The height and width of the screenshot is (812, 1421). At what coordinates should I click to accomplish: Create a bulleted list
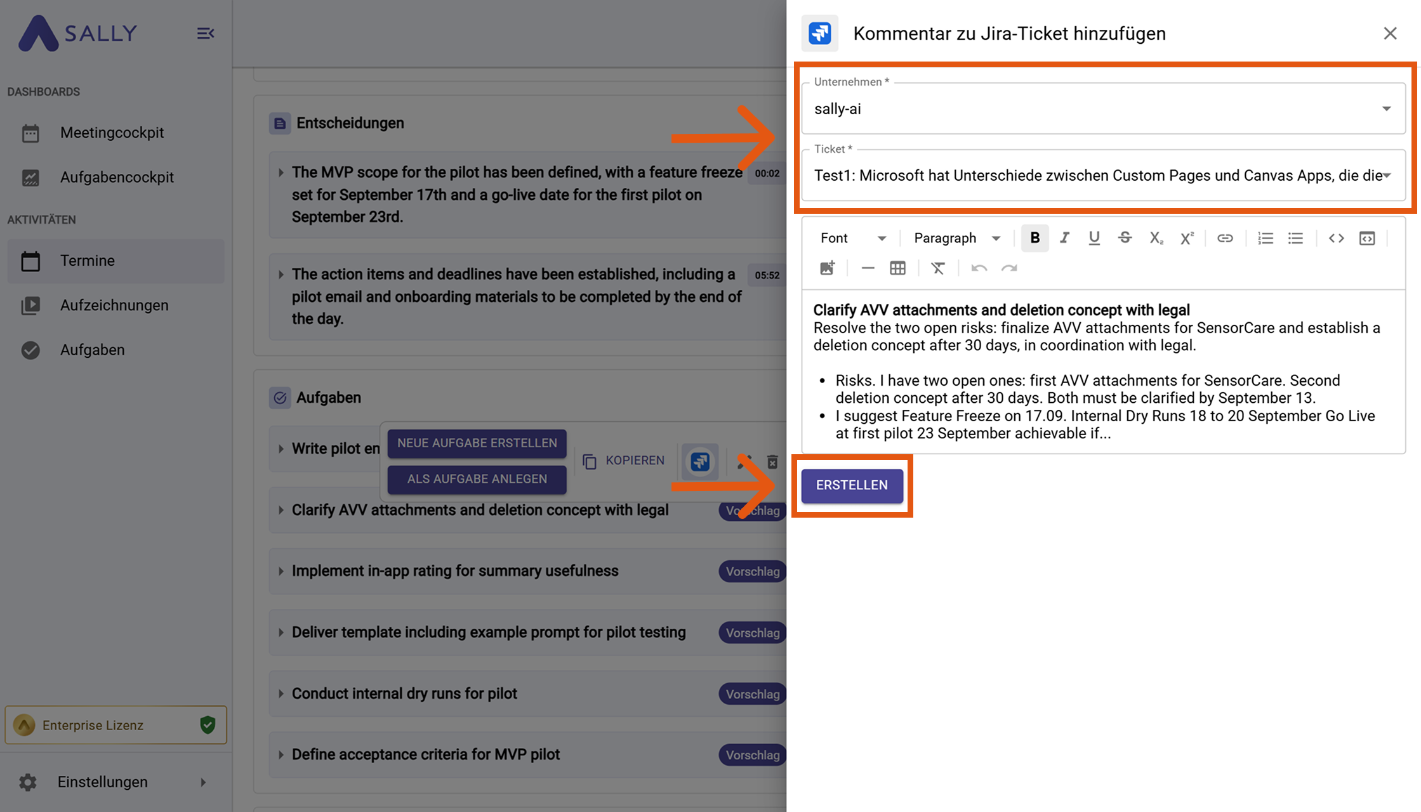click(x=1295, y=238)
